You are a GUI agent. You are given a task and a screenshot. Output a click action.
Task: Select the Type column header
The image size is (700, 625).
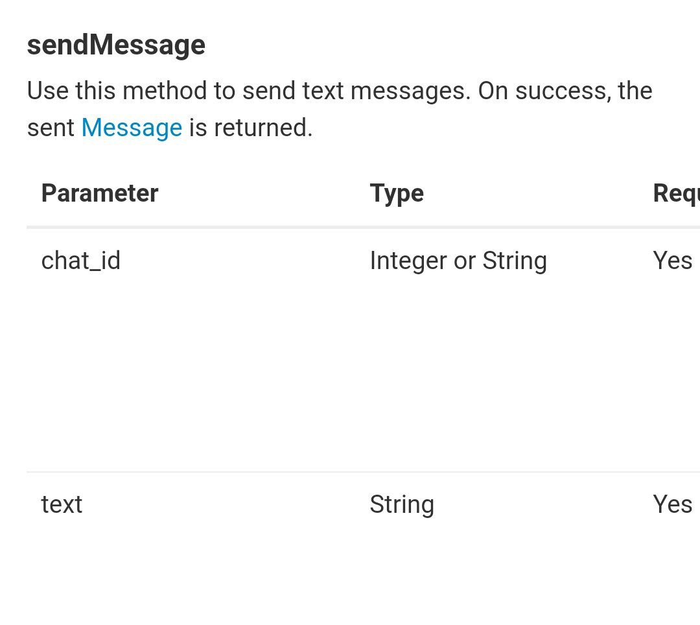[x=397, y=193]
